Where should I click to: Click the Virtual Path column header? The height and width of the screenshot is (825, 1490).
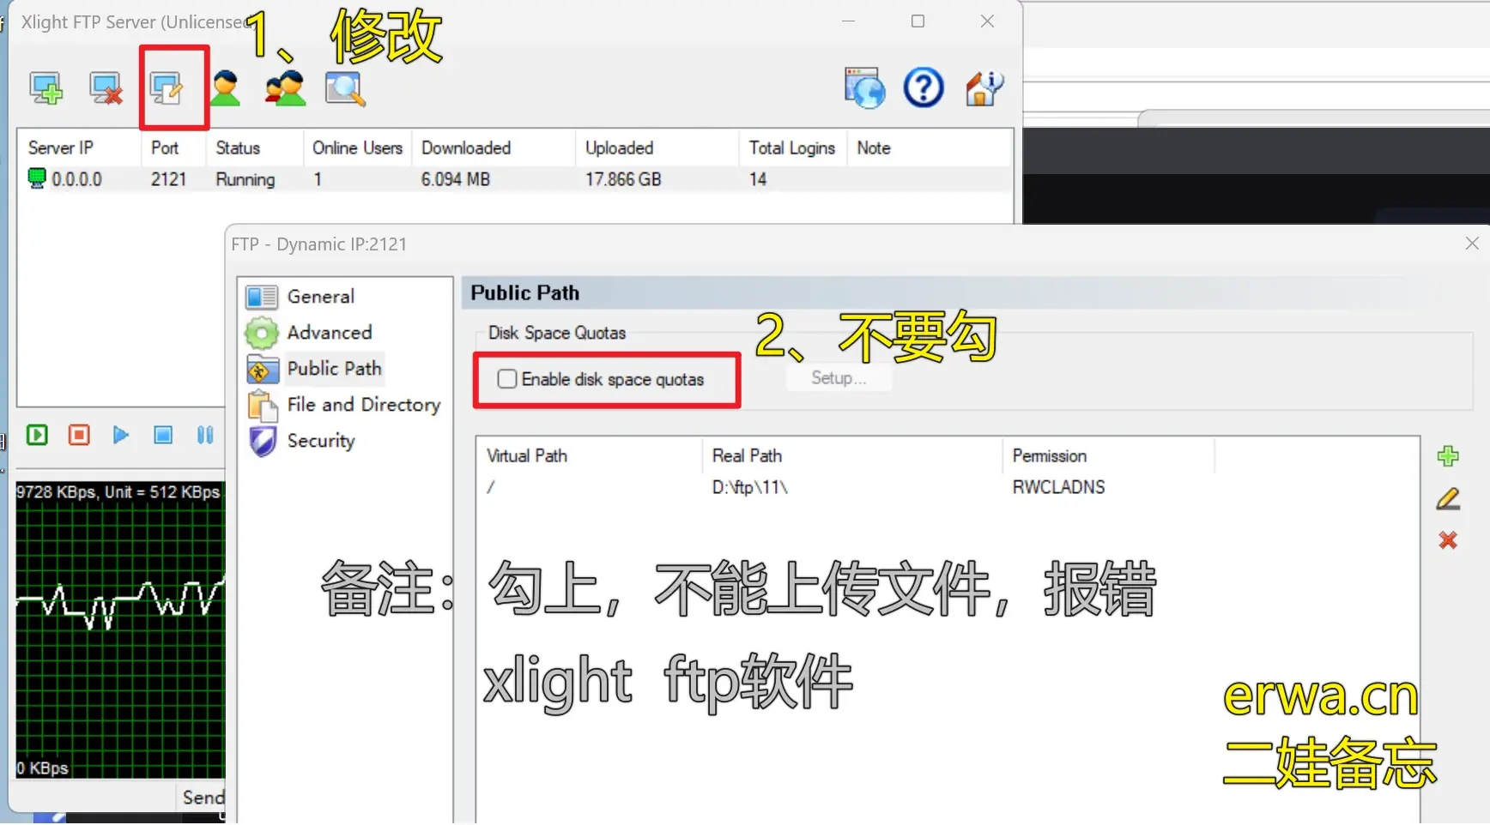pos(590,456)
